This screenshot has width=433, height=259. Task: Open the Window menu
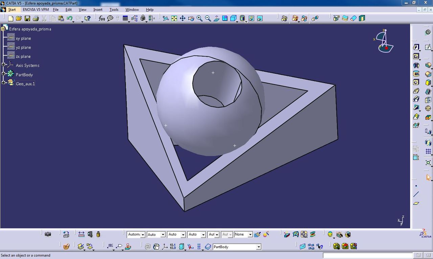tap(132, 9)
